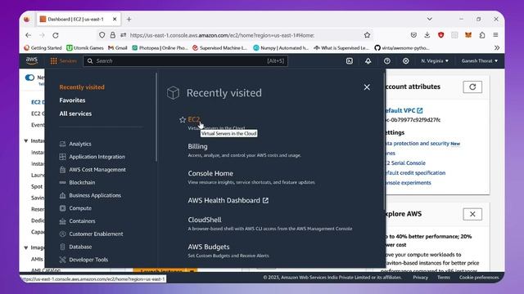Collapse the Images sidebar section
The width and height of the screenshot is (524, 294).
25,247
